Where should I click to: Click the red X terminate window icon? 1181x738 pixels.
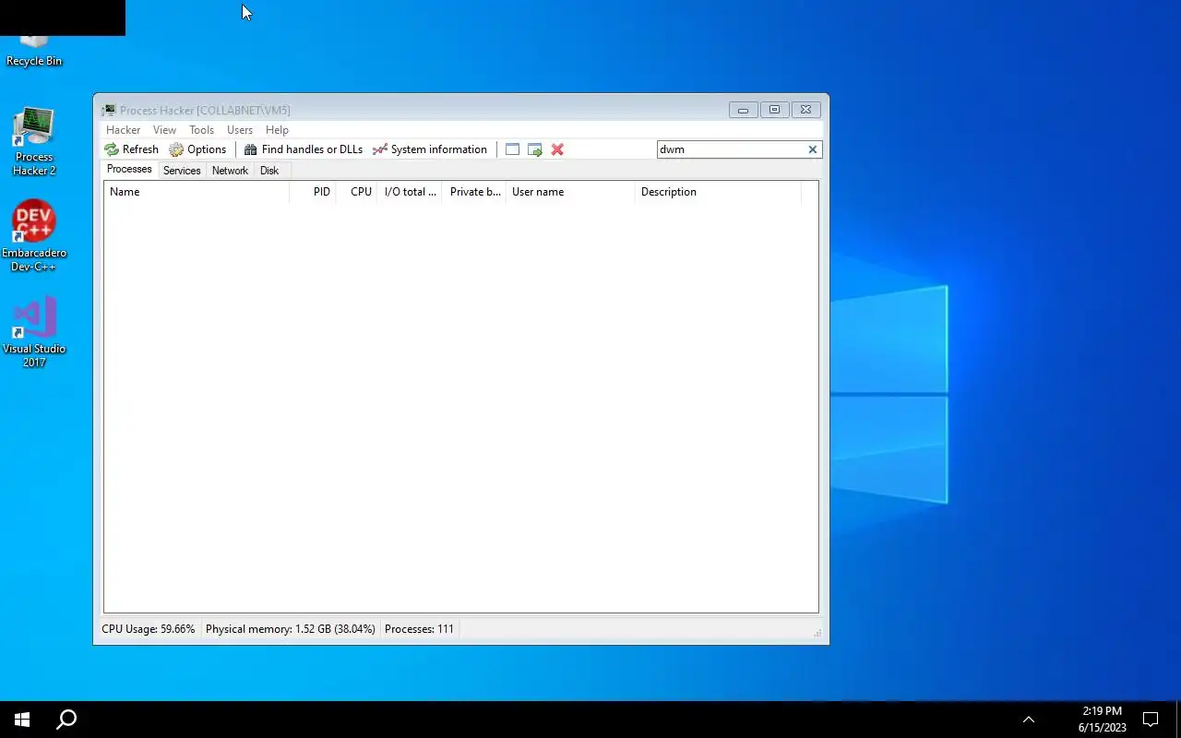(x=557, y=149)
